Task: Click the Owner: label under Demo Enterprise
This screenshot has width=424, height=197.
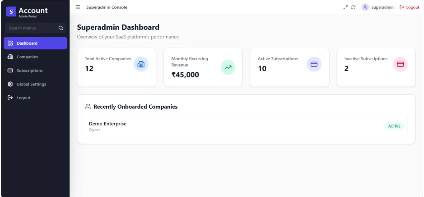Action: coord(95,130)
